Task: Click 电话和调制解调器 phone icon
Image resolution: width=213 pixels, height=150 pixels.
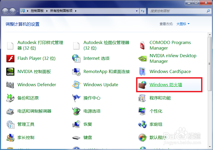Action: pyautogui.click(x=10, y=112)
